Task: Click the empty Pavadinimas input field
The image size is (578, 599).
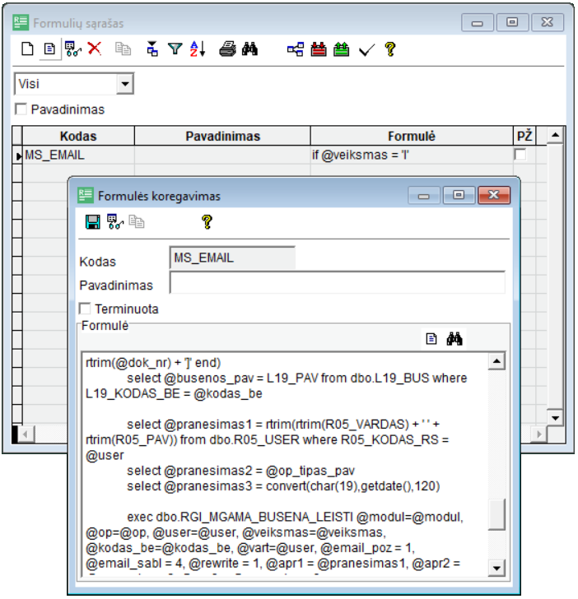Action: pos(337,284)
